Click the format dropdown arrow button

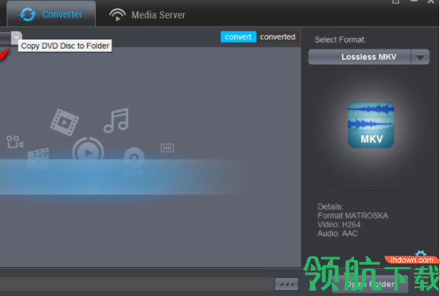coord(420,57)
